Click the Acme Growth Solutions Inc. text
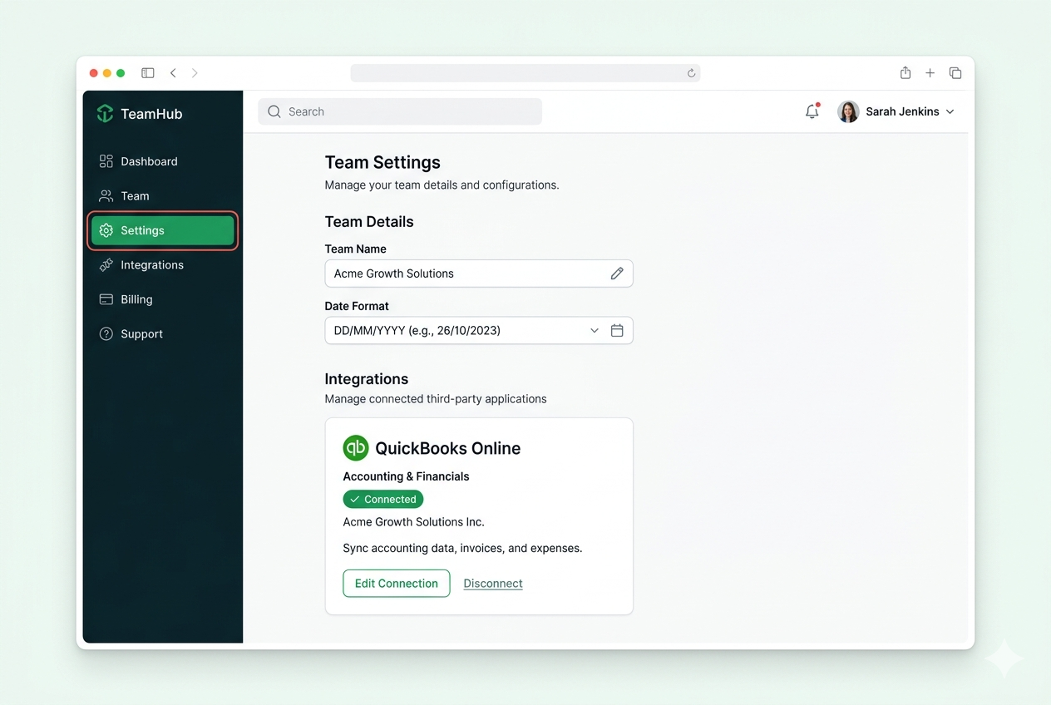The height and width of the screenshot is (705, 1051). 414,522
